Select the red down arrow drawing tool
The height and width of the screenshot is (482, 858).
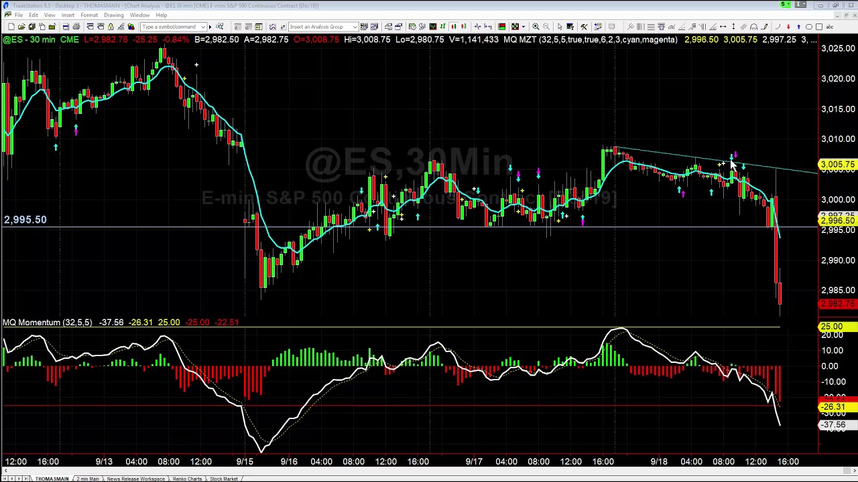click(788, 27)
